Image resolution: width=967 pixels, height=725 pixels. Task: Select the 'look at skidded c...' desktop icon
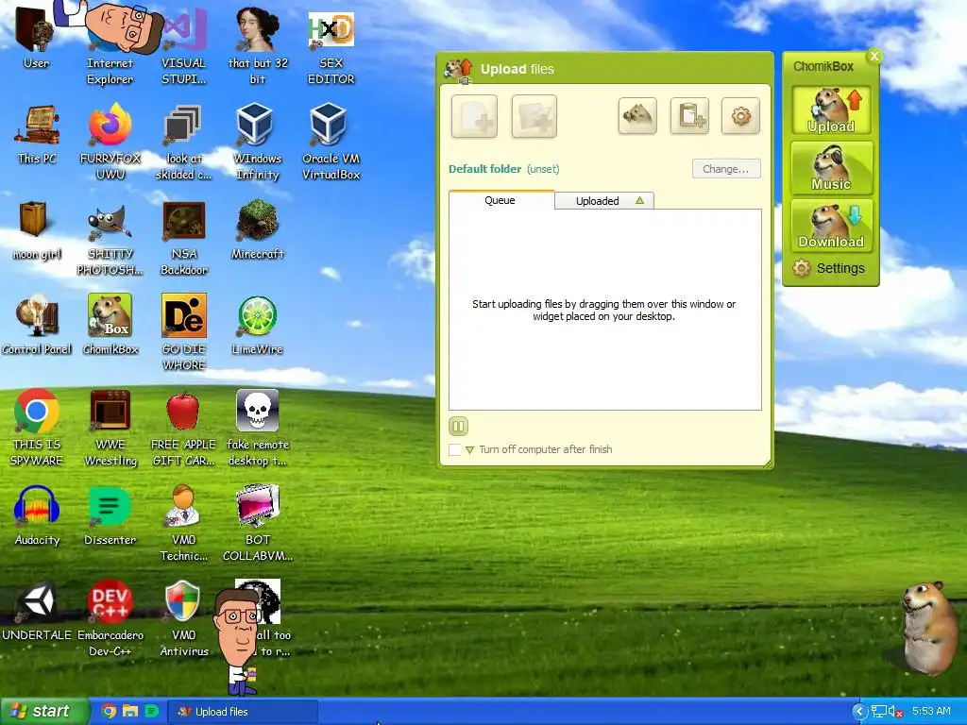pos(183,142)
